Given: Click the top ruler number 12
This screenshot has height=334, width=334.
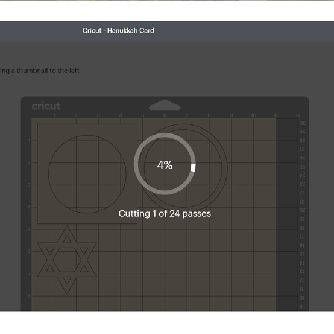Looking at the screenshot, I should [x=298, y=115].
